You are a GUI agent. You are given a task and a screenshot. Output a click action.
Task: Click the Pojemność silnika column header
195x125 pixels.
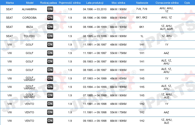(x=70, y=3)
